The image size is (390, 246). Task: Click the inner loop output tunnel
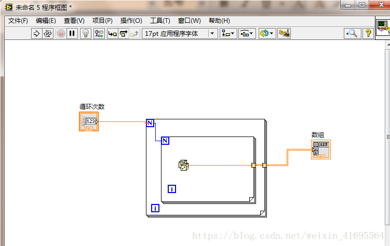[253, 165]
